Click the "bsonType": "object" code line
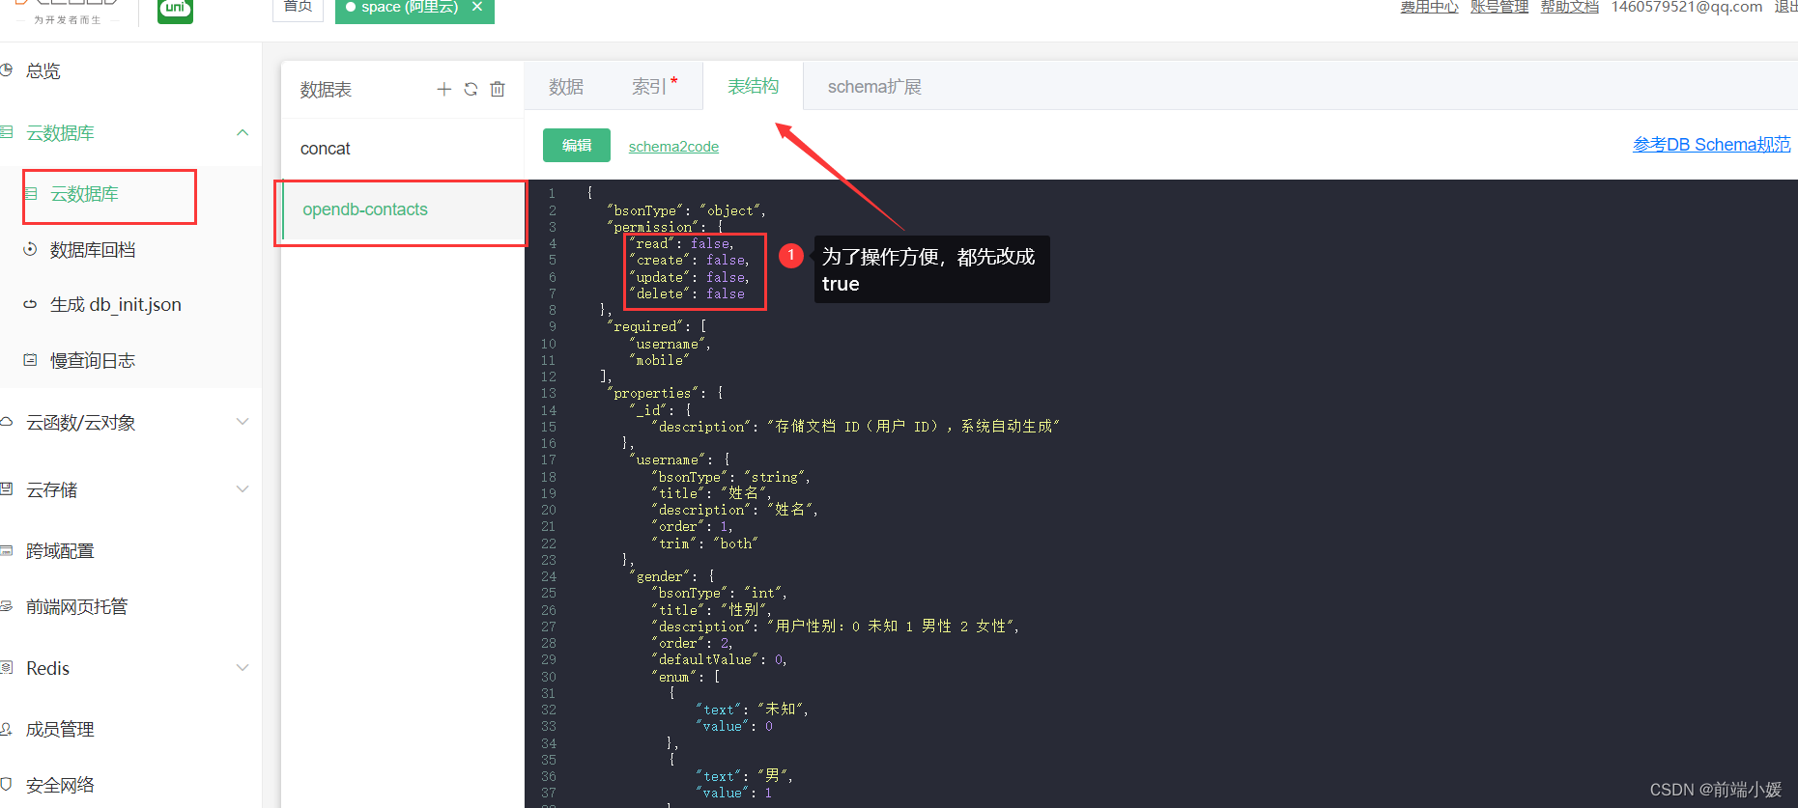Viewport: 1798px width, 808px height. click(x=686, y=210)
